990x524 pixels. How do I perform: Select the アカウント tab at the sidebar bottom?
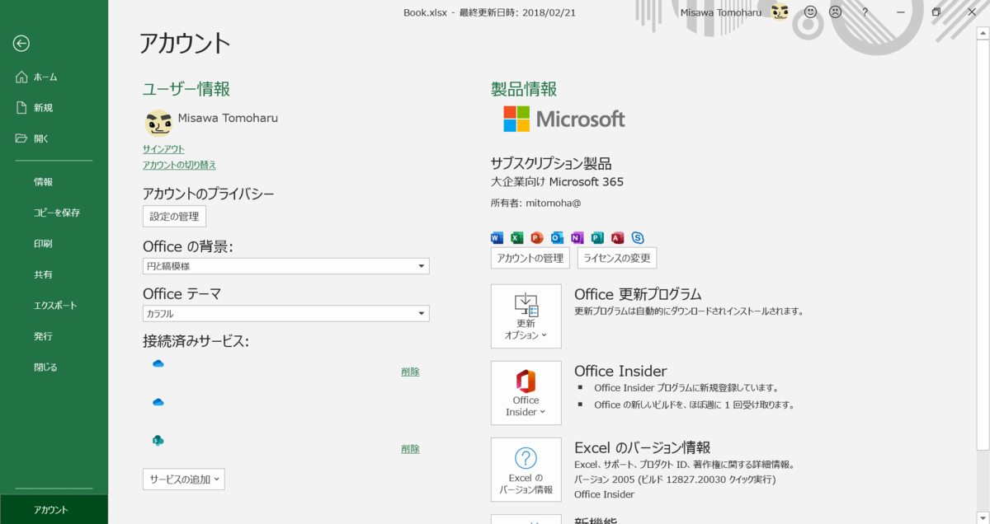coord(54,510)
